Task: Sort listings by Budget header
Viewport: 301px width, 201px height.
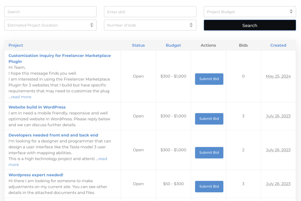Action: click(x=173, y=45)
